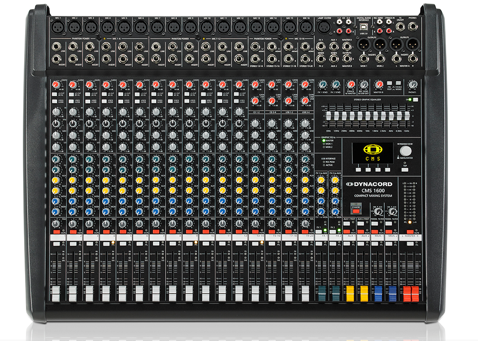
Task: Select the MIC 16 XLR input socket
Action: click(306, 28)
